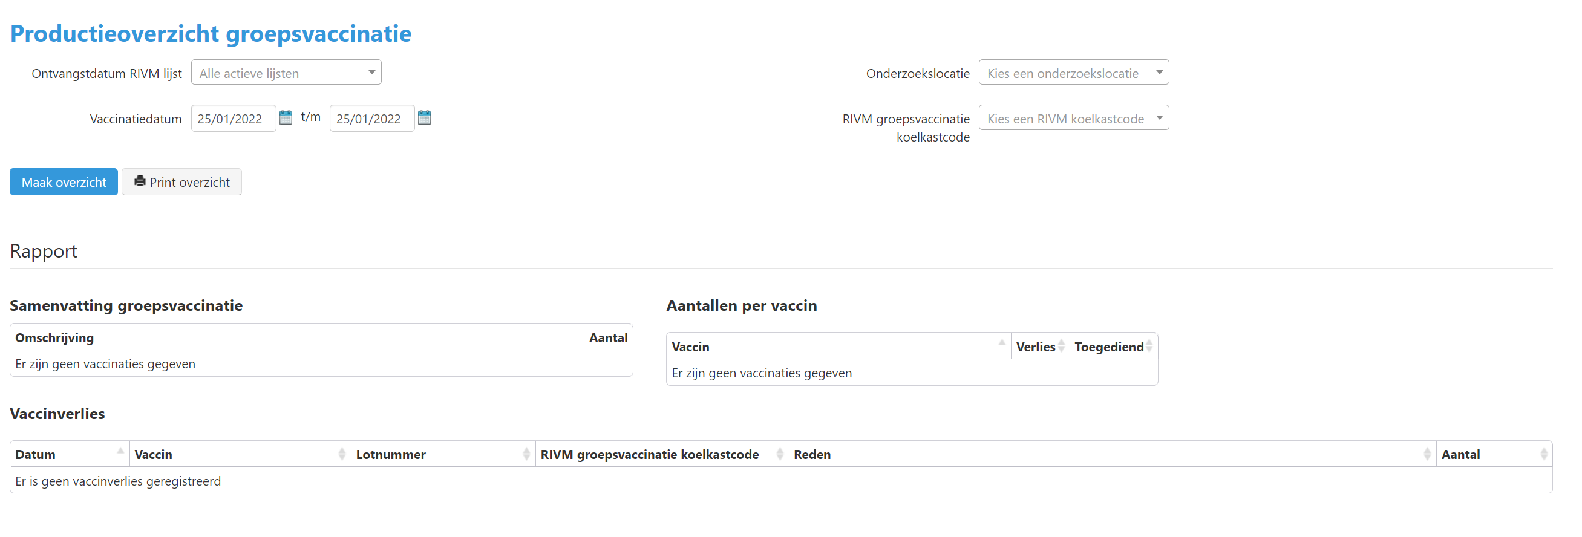Click the Maak overzicht button
Screen dimensions: 1582x537
(64, 182)
